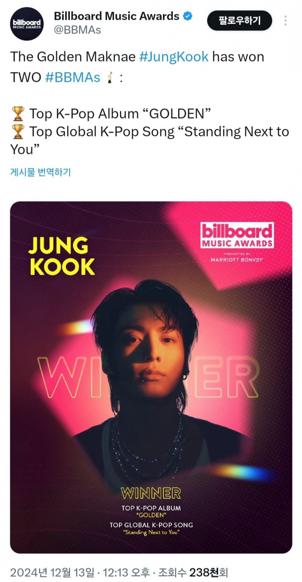Viewport: 302px width, 582px height.
Task: Click the @BBMAs handle
Action: [x=77, y=30]
